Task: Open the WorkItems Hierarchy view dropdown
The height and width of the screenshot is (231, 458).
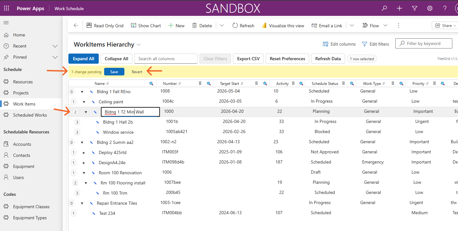Action: [139, 45]
